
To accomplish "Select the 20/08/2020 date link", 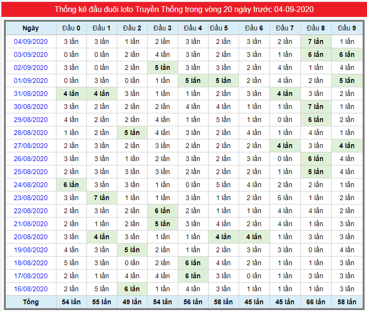I will (x=30, y=237).
